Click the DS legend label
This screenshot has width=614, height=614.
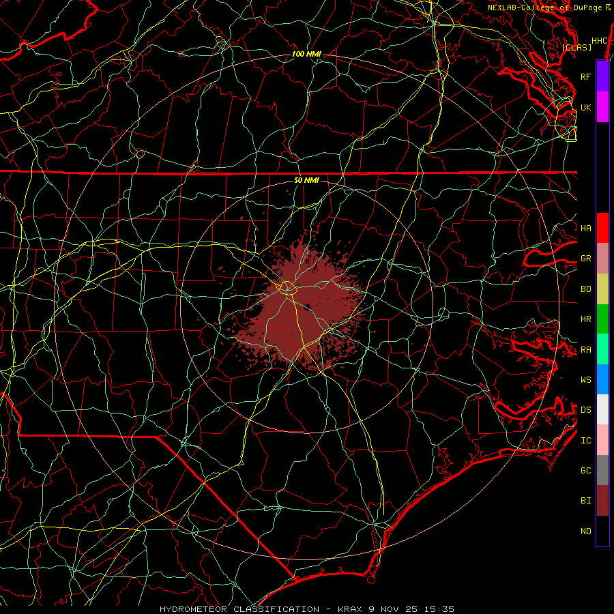(x=585, y=410)
